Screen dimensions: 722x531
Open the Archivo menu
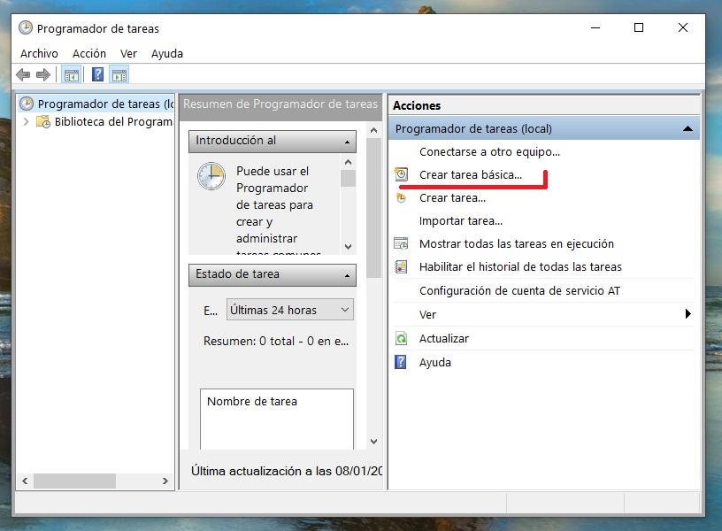pyautogui.click(x=39, y=54)
